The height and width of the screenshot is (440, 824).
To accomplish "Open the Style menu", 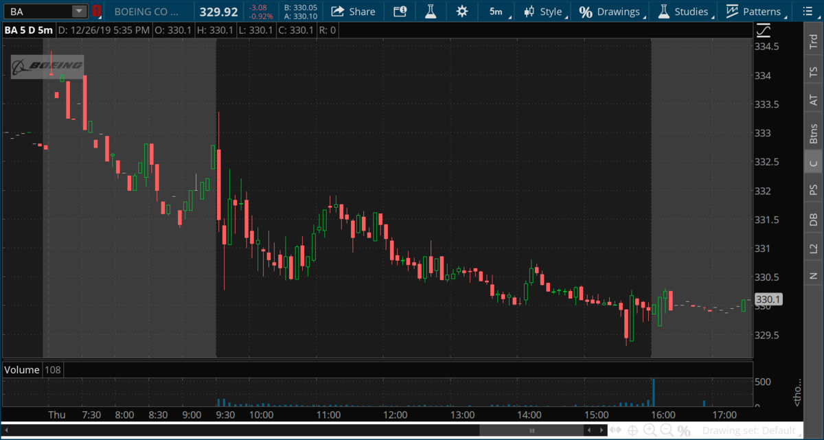I will click(x=543, y=11).
